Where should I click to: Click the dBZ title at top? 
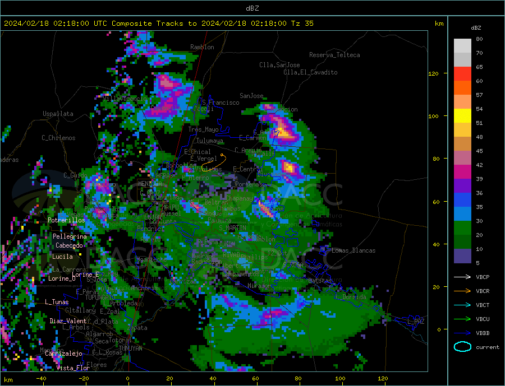pos(252,8)
